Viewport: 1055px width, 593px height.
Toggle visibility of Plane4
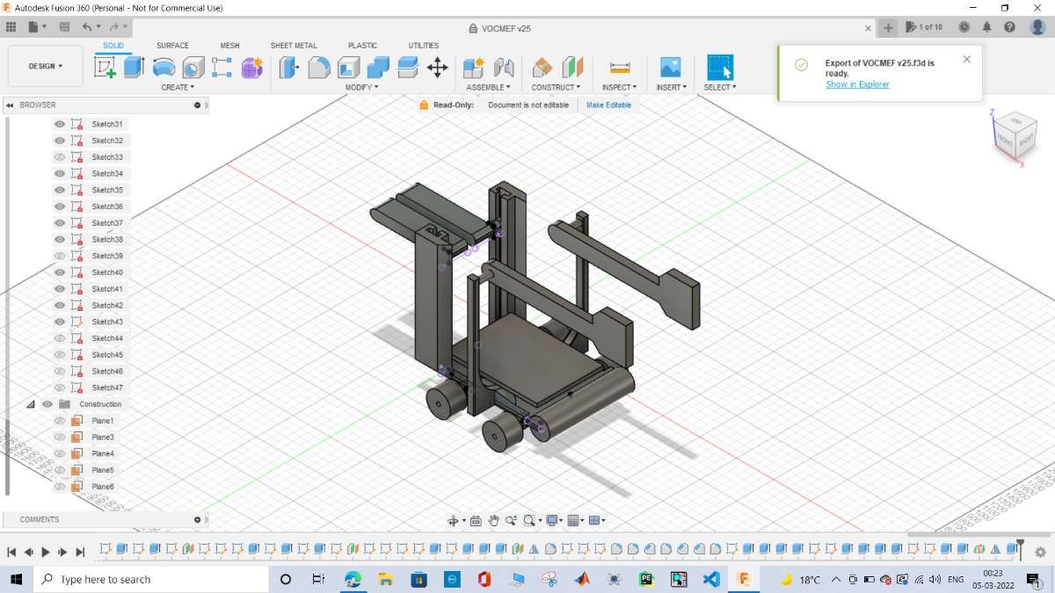(60, 453)
